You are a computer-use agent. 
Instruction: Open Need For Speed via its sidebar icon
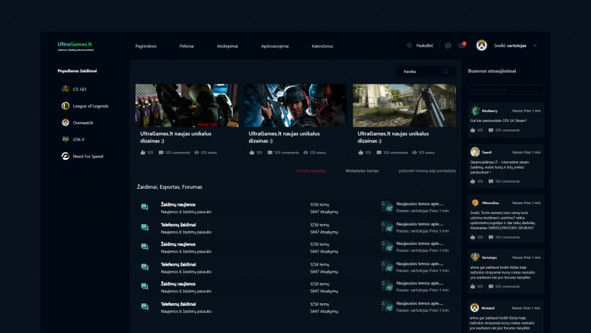(66, 156)
